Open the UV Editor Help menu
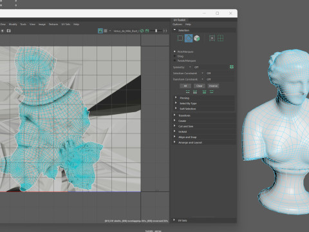This screenshot has width=309, height=232. coord(76,24)
